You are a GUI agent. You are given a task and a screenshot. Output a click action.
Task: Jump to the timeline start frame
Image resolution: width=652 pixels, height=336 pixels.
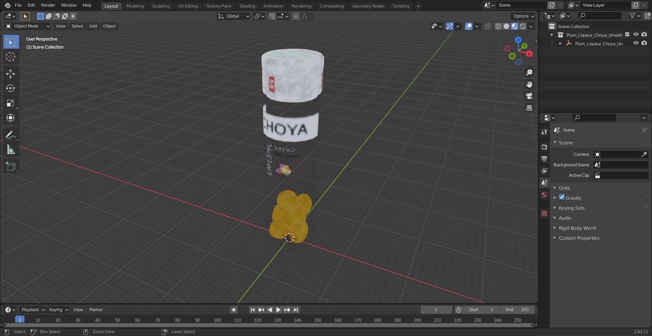pos(253,310)
